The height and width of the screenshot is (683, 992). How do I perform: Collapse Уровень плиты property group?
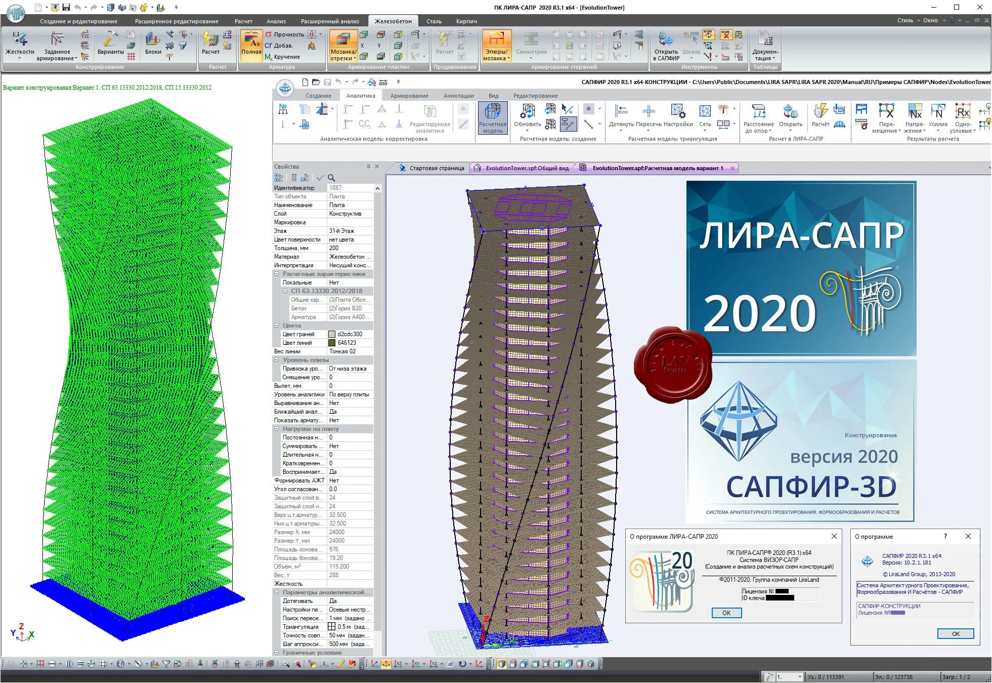(277, 360)
